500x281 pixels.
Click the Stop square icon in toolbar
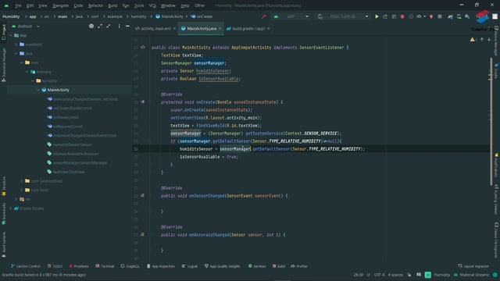440,16
